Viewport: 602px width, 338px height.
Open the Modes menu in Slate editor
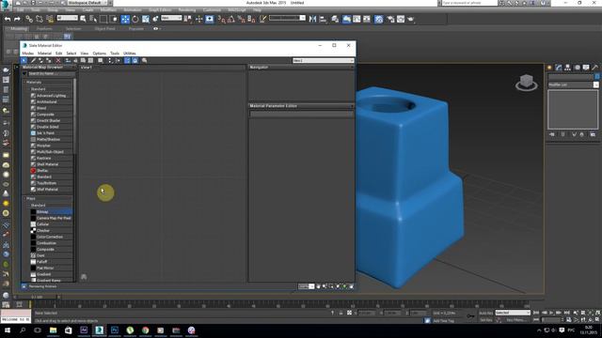point(27,54)
